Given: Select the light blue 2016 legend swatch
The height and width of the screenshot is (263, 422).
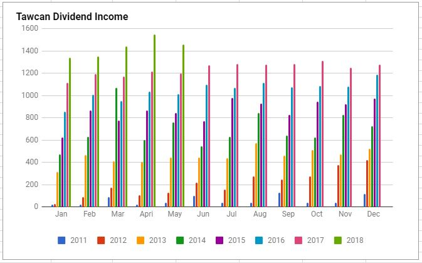Looking at the screenshot, I should [259, 240].
